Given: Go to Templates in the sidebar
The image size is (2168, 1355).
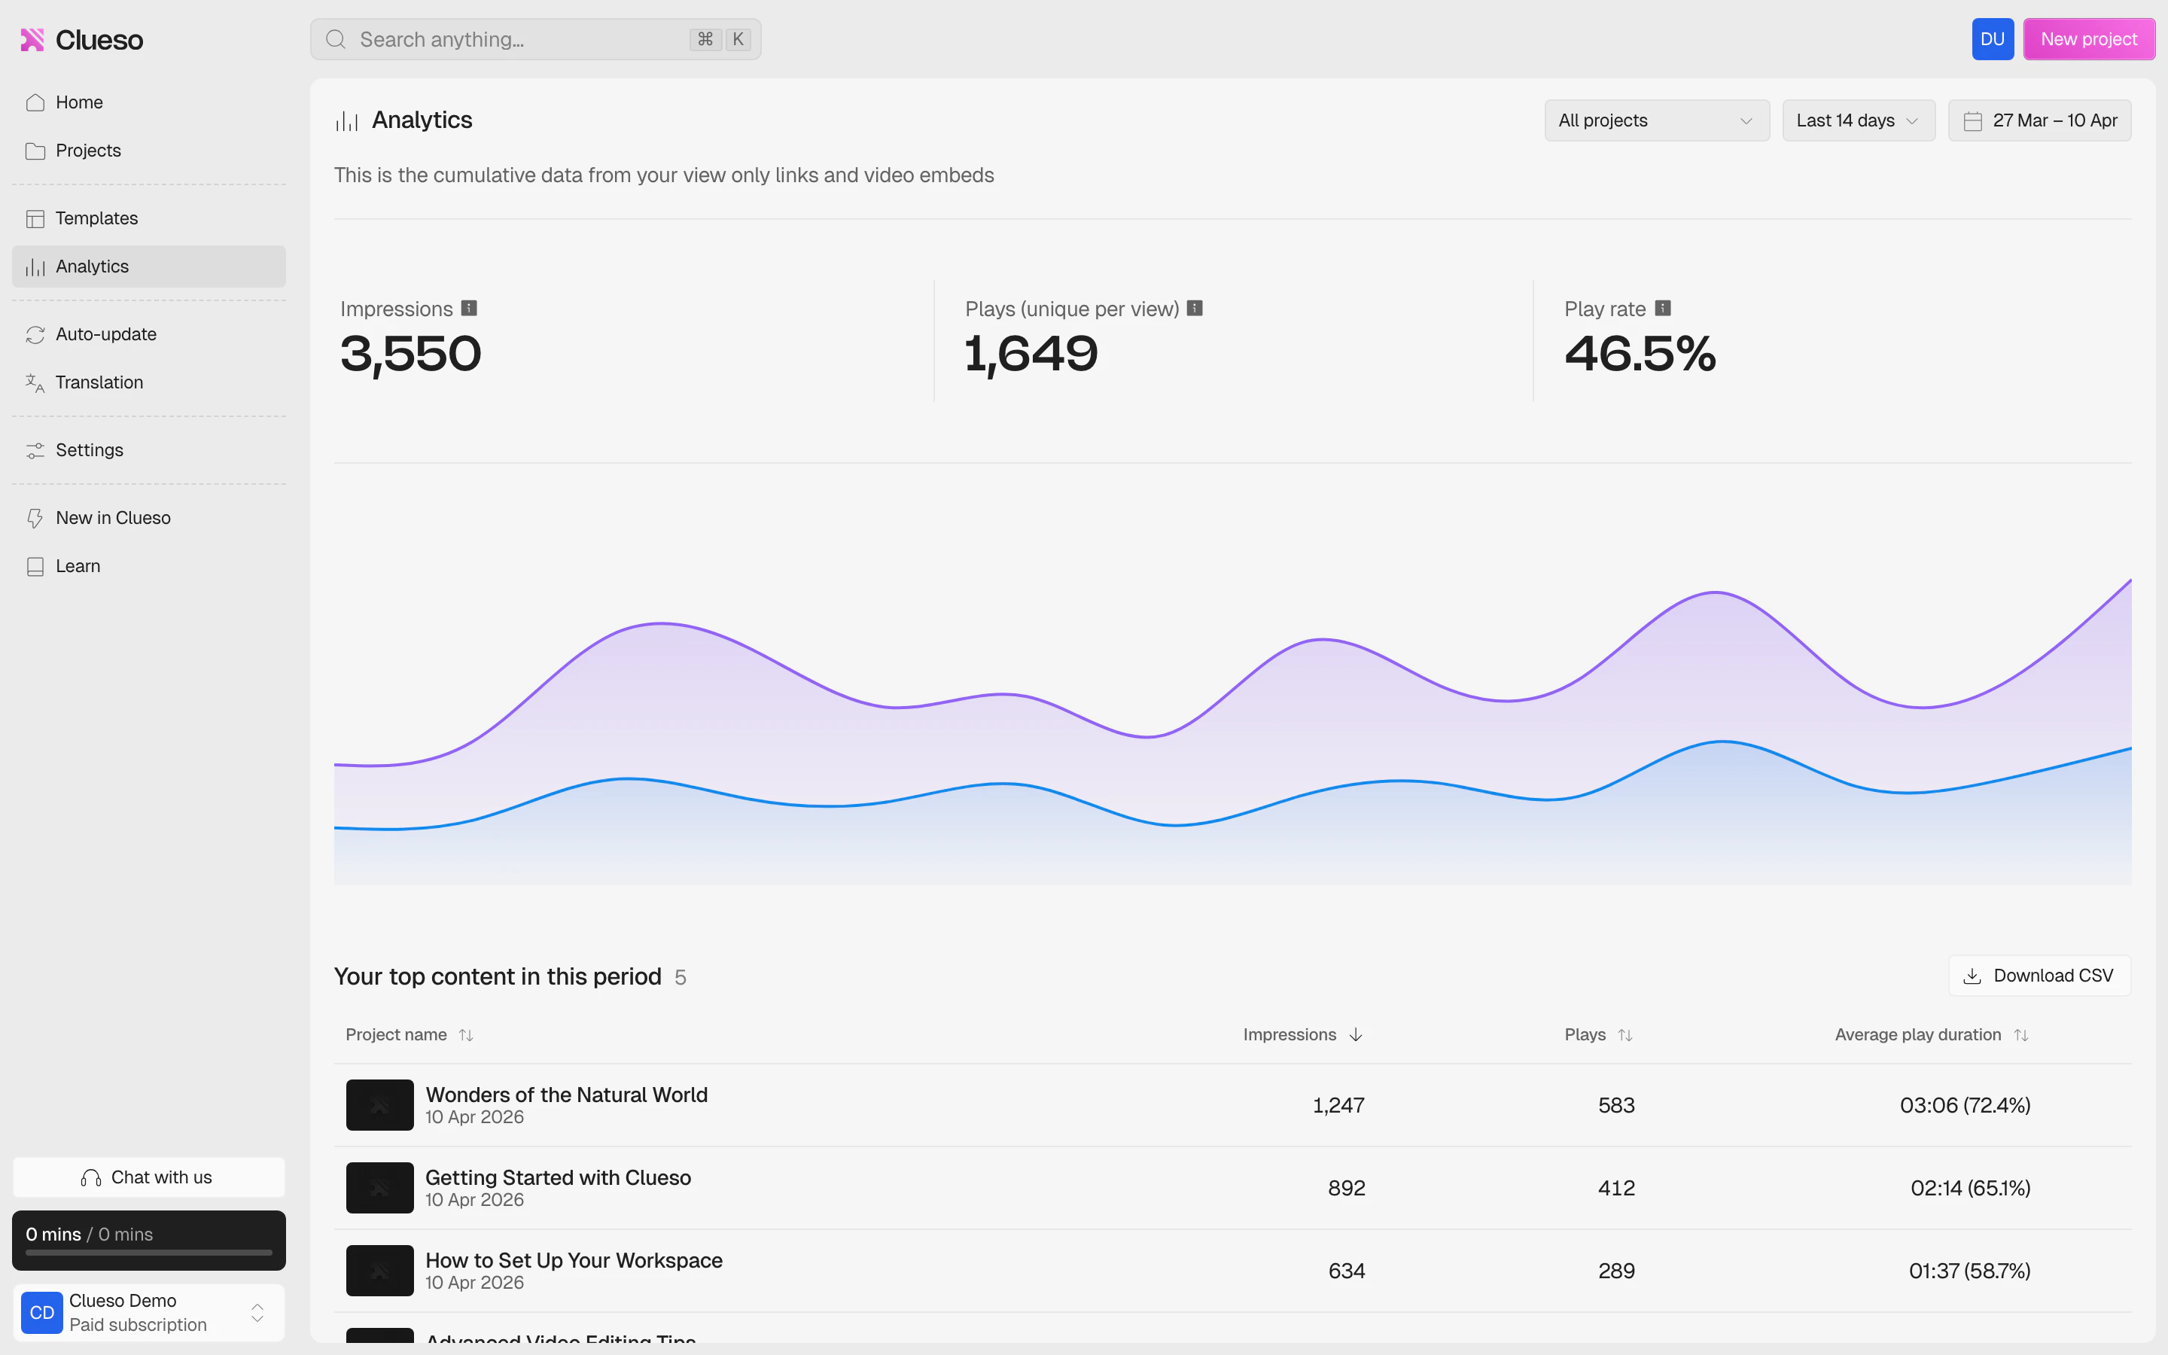Looking at the screenshot, I should click(96, 218).
